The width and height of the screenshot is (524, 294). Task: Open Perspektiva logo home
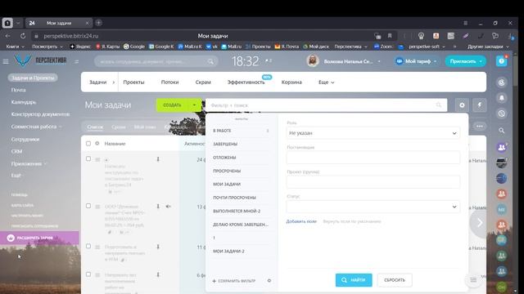point(40,60)
